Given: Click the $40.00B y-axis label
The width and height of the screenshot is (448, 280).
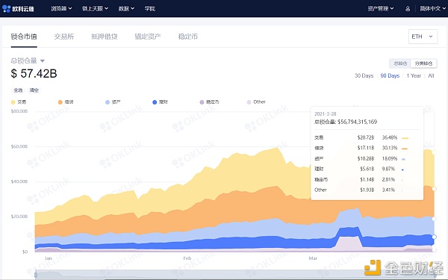Looking at the screenshot, I should click(x=19, y=181).
